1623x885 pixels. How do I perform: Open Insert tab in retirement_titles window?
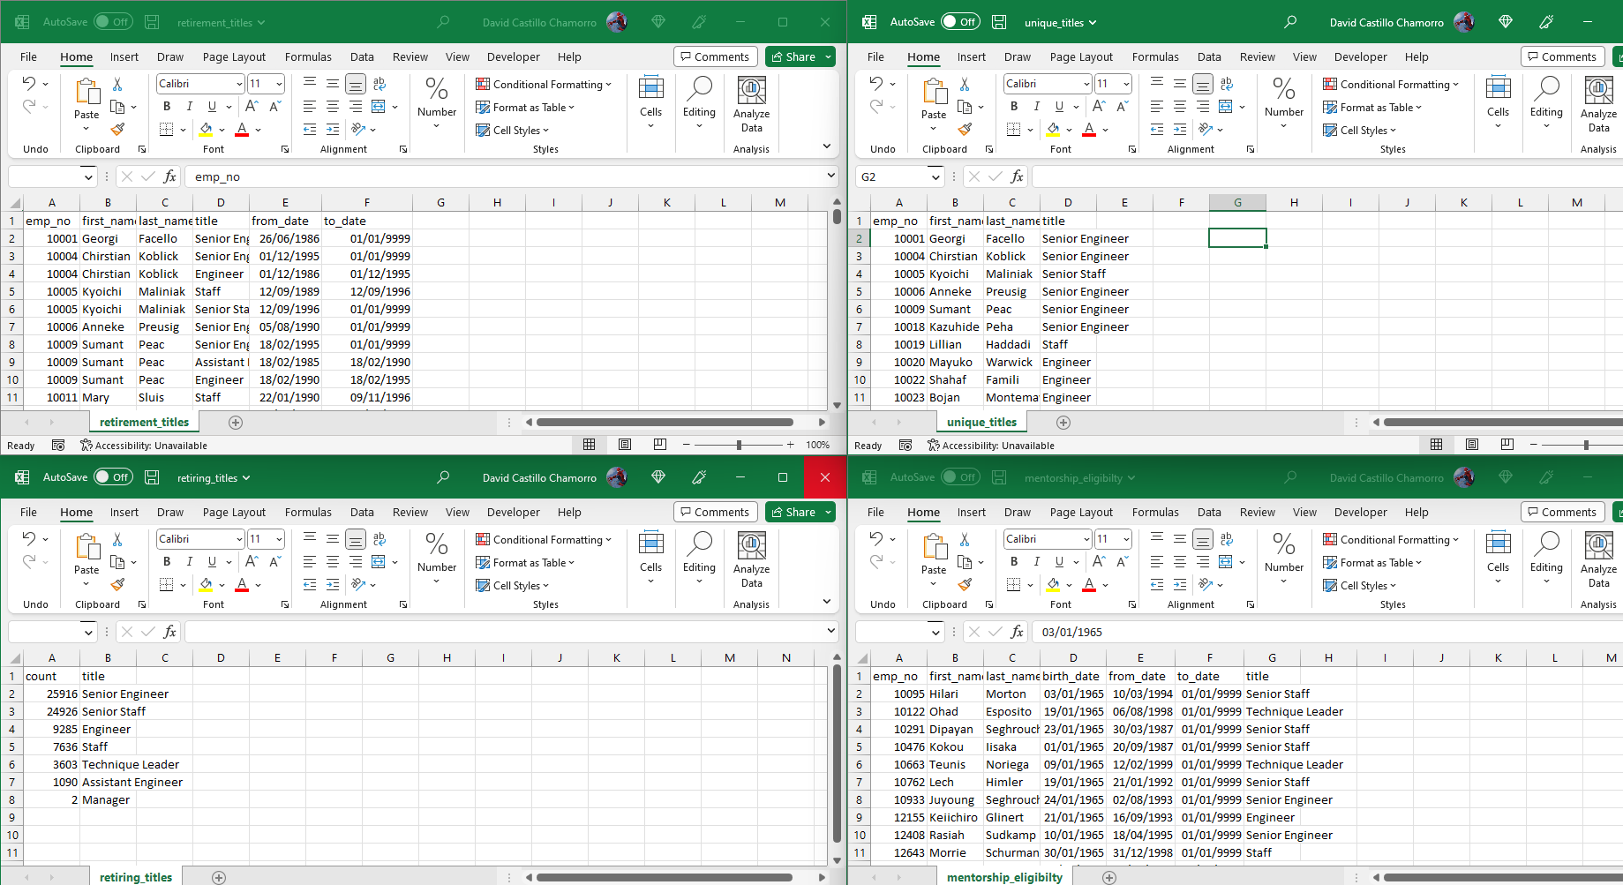(124, 56)
